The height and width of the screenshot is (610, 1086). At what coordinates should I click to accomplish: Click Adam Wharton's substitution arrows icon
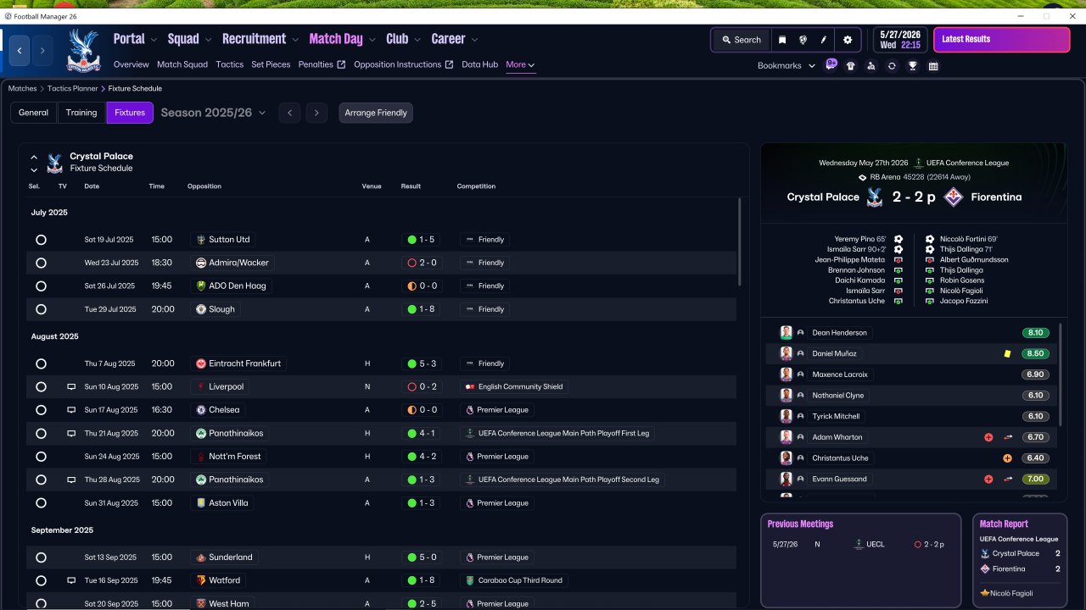(x=1008, y=437)
